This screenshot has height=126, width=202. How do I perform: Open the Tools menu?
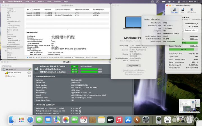pos(27,2)
